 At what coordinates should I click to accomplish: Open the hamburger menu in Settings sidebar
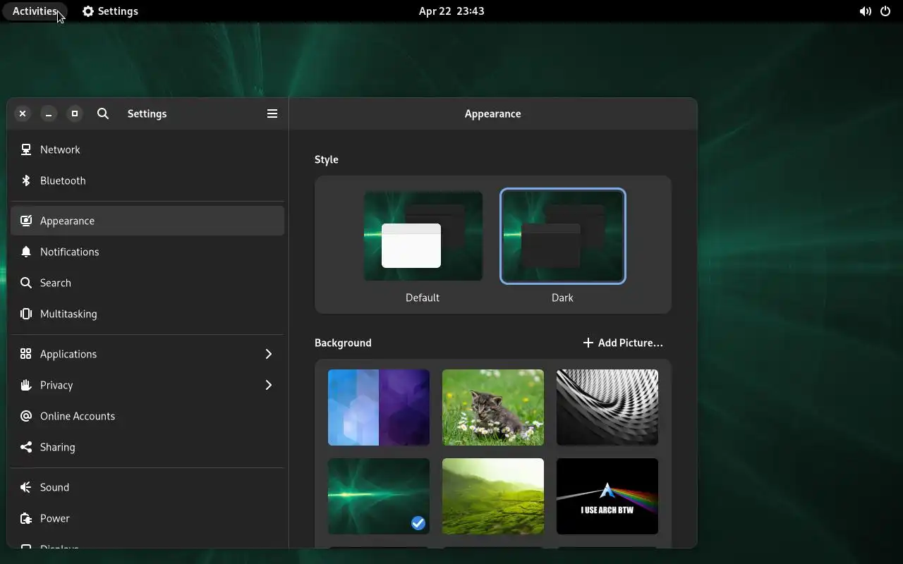[x=272, y=114]
